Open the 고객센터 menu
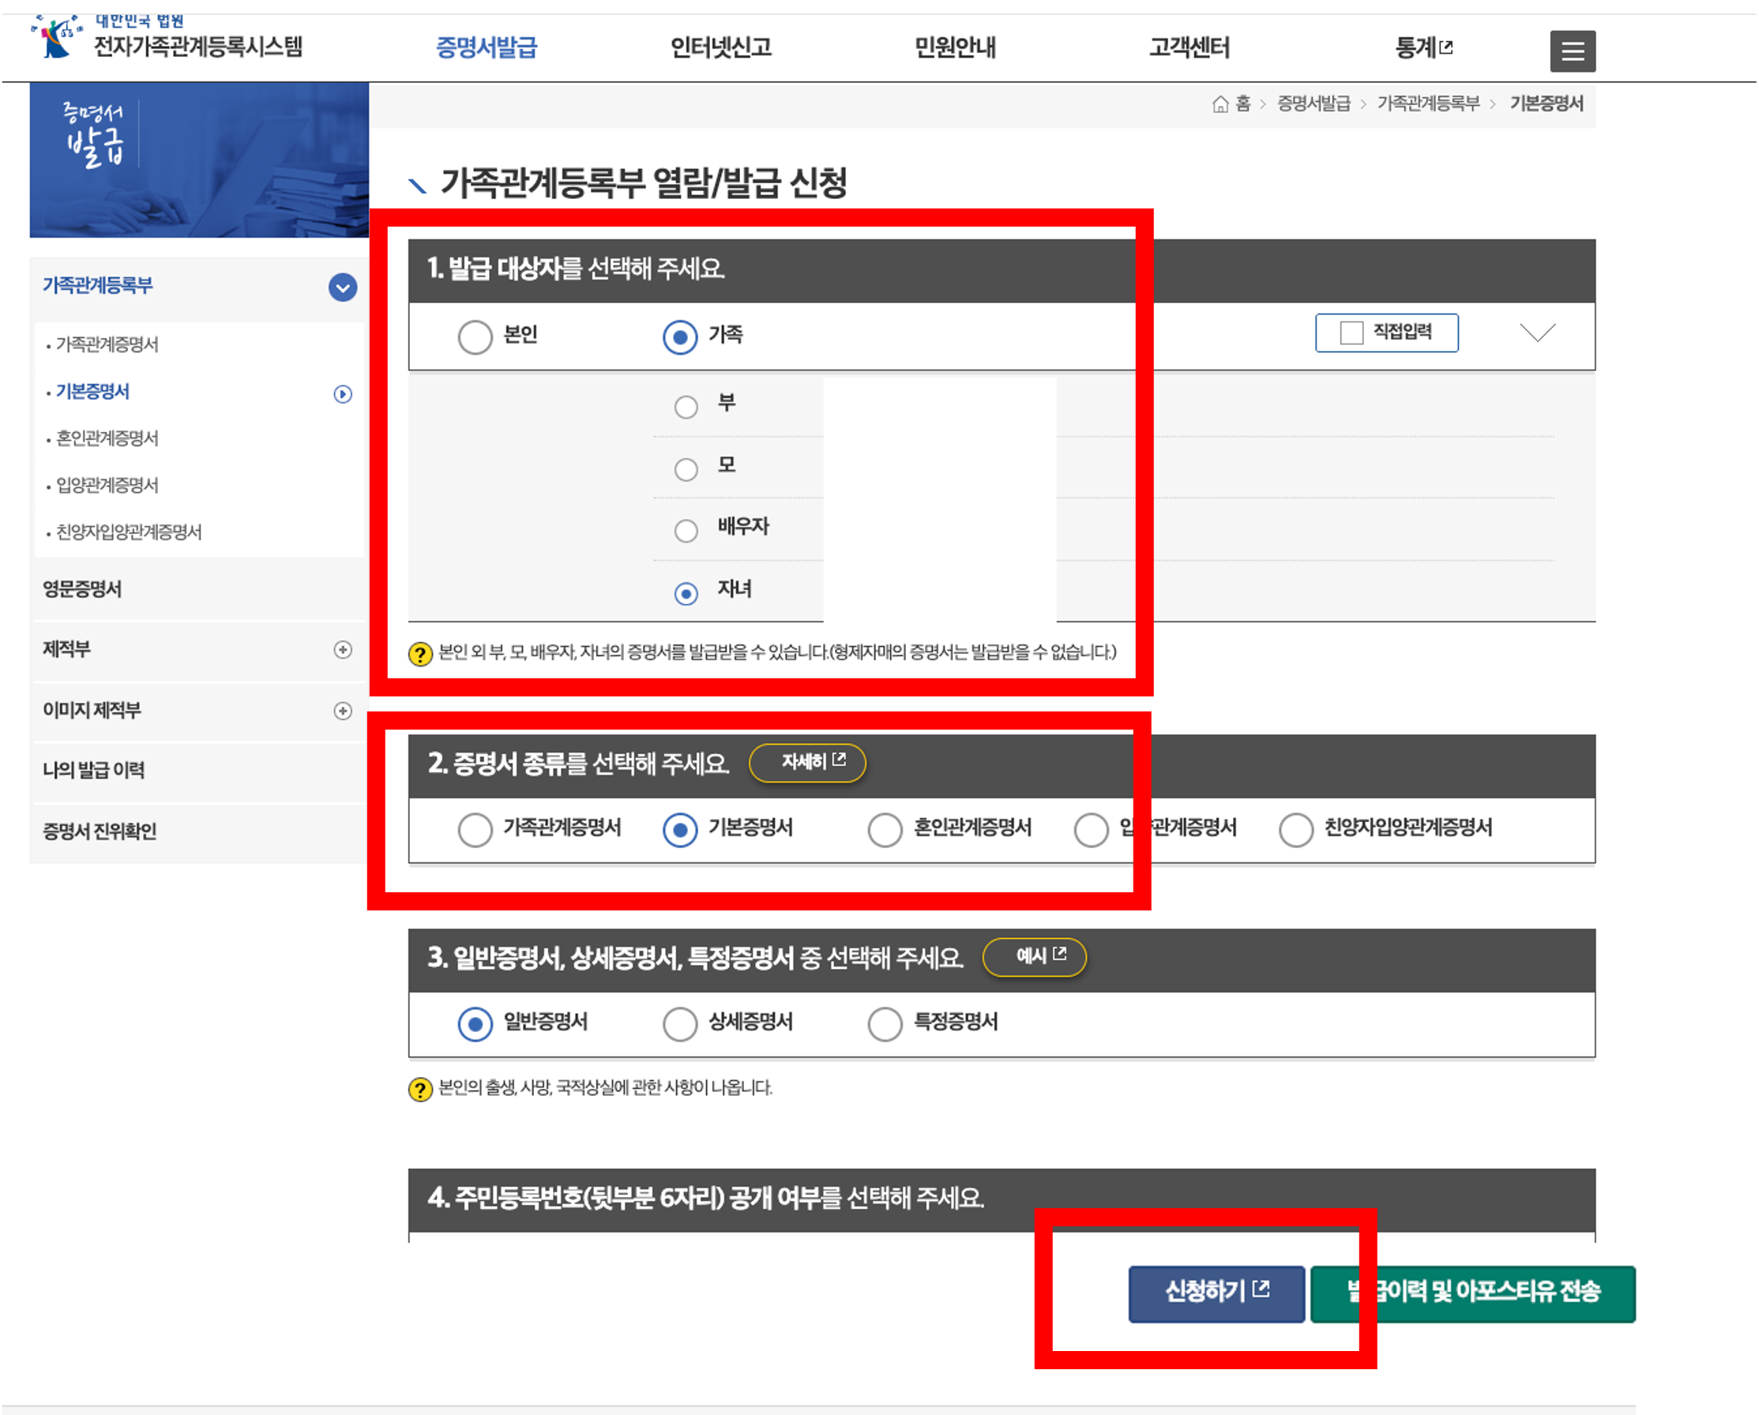 (x=1189, y=48)
